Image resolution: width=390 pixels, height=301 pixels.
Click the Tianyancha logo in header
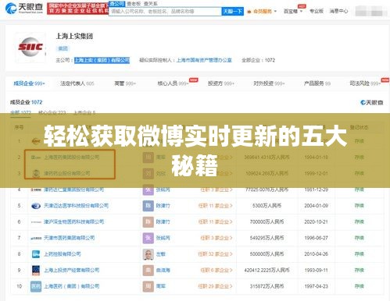[24, 9]
